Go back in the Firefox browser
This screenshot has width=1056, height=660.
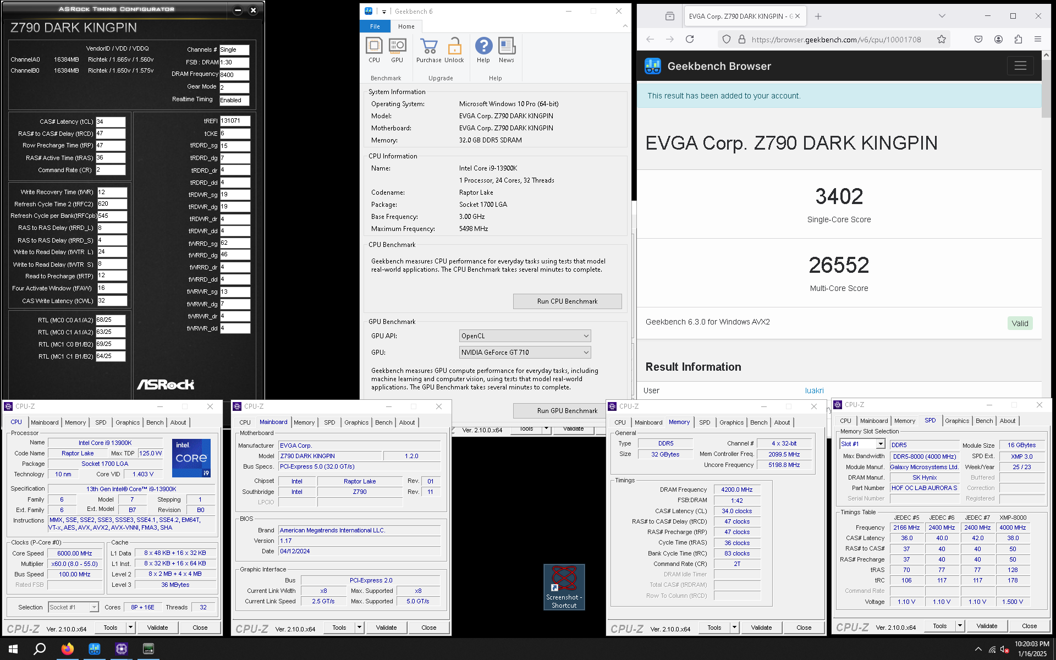650,39
